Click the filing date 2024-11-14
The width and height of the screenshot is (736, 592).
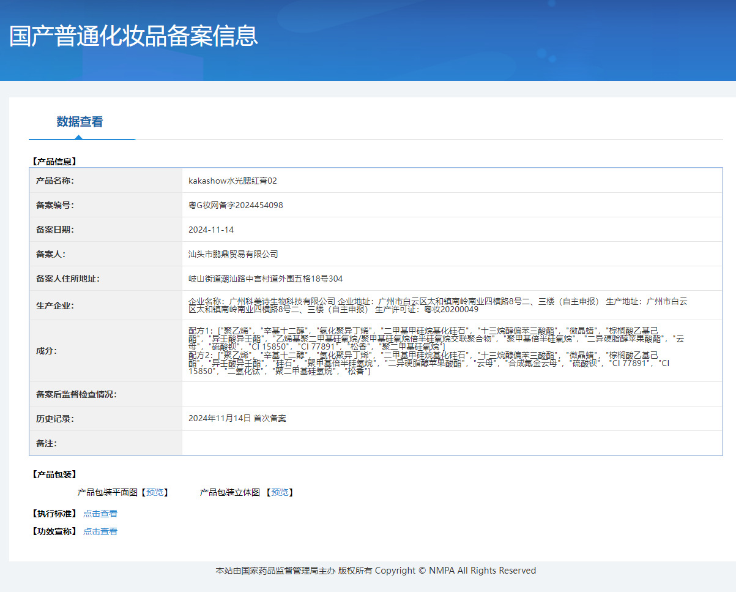211,230
